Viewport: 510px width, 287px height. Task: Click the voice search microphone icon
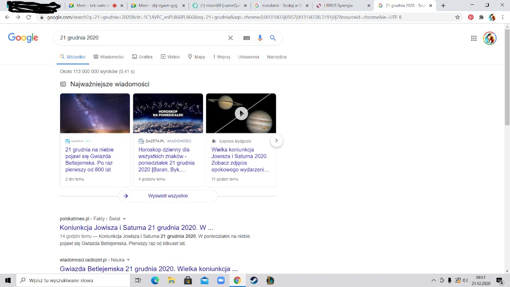pos(260,38)
